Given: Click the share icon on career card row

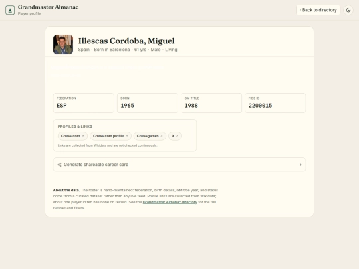Looking at the screenshot, I should point(59,165).
